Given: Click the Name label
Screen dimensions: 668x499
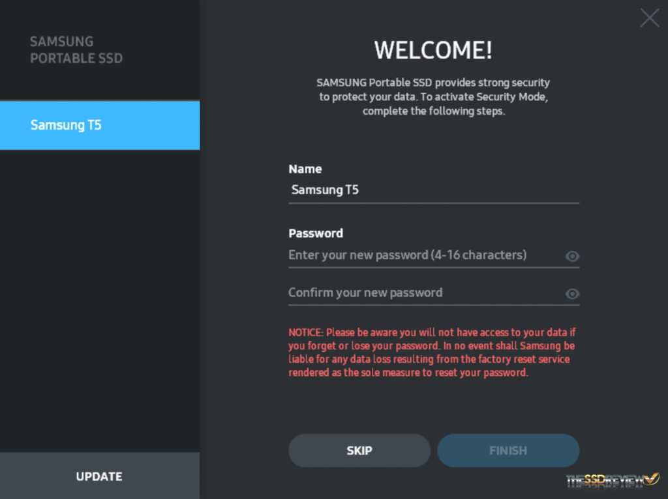Looking at the screenshot, I should pyautogui.click(x=305, y=169).
